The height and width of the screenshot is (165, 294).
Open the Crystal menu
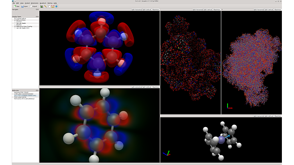27,3
